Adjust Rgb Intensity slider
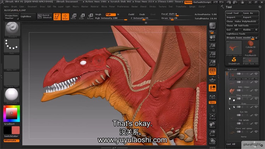This screenshot has height=149, width=265. pos(111,18)
